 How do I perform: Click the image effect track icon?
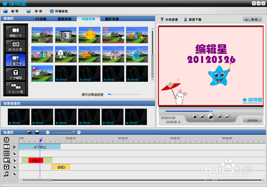click(7, 160)
